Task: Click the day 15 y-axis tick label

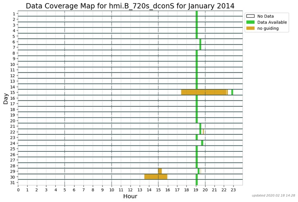Action: click(x=12, y=92)
